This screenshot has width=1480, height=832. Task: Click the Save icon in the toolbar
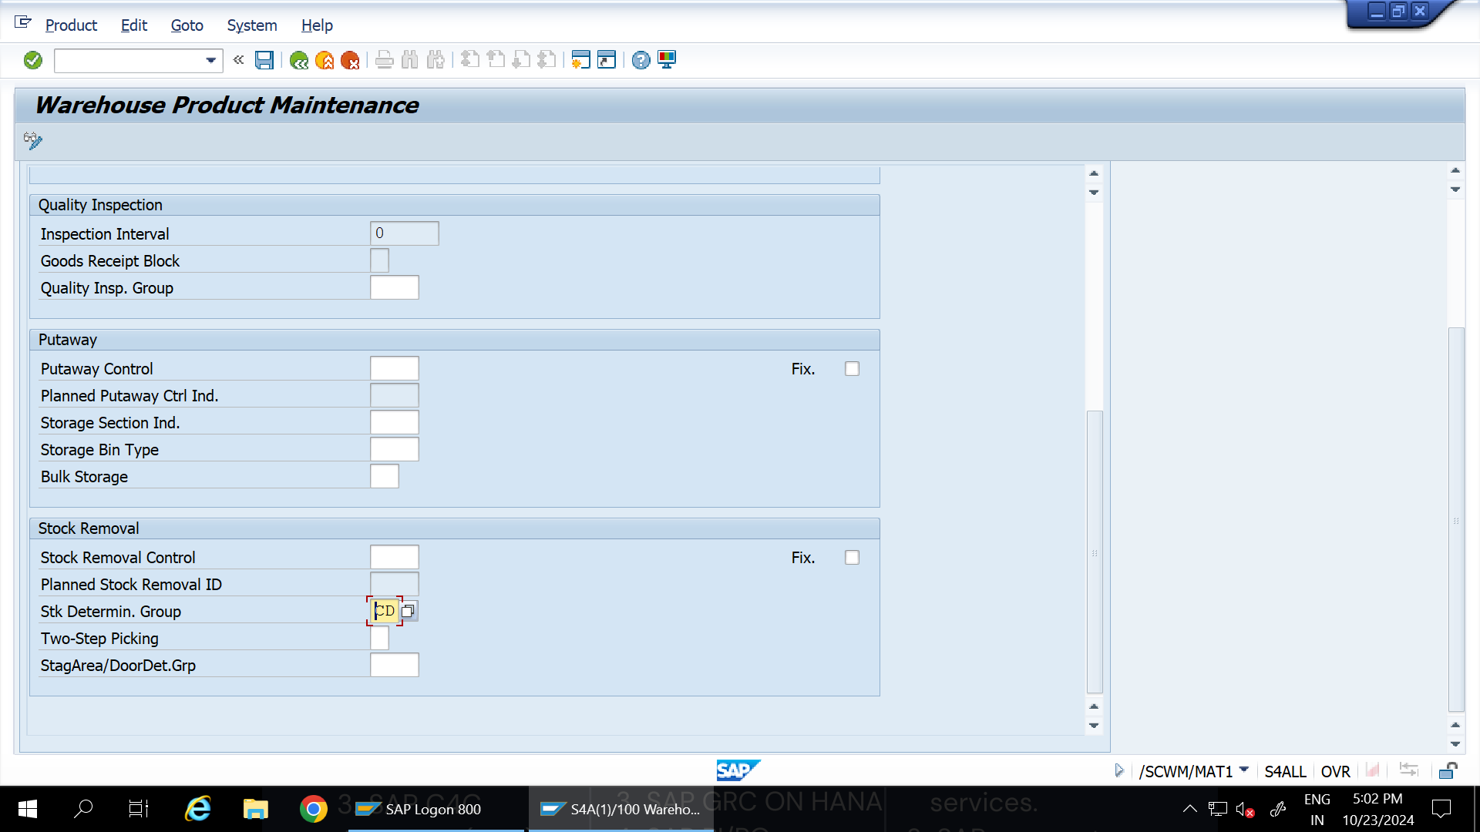tap(264, 60)
